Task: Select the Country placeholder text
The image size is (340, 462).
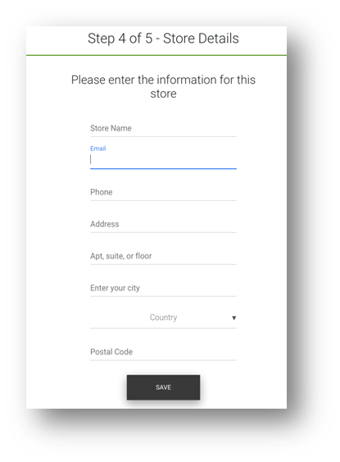Action: (163, 318)
